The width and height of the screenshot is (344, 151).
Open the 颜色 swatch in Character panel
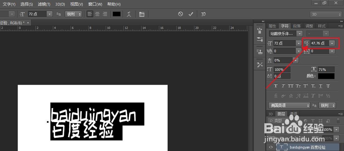326,76
